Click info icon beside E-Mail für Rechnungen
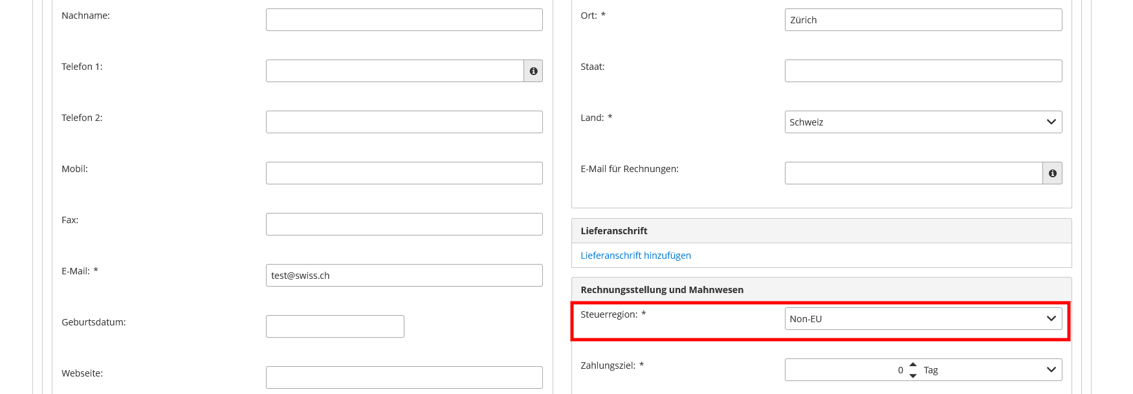This screenshot has width=1133, height=394. [x=1052, y=173]
